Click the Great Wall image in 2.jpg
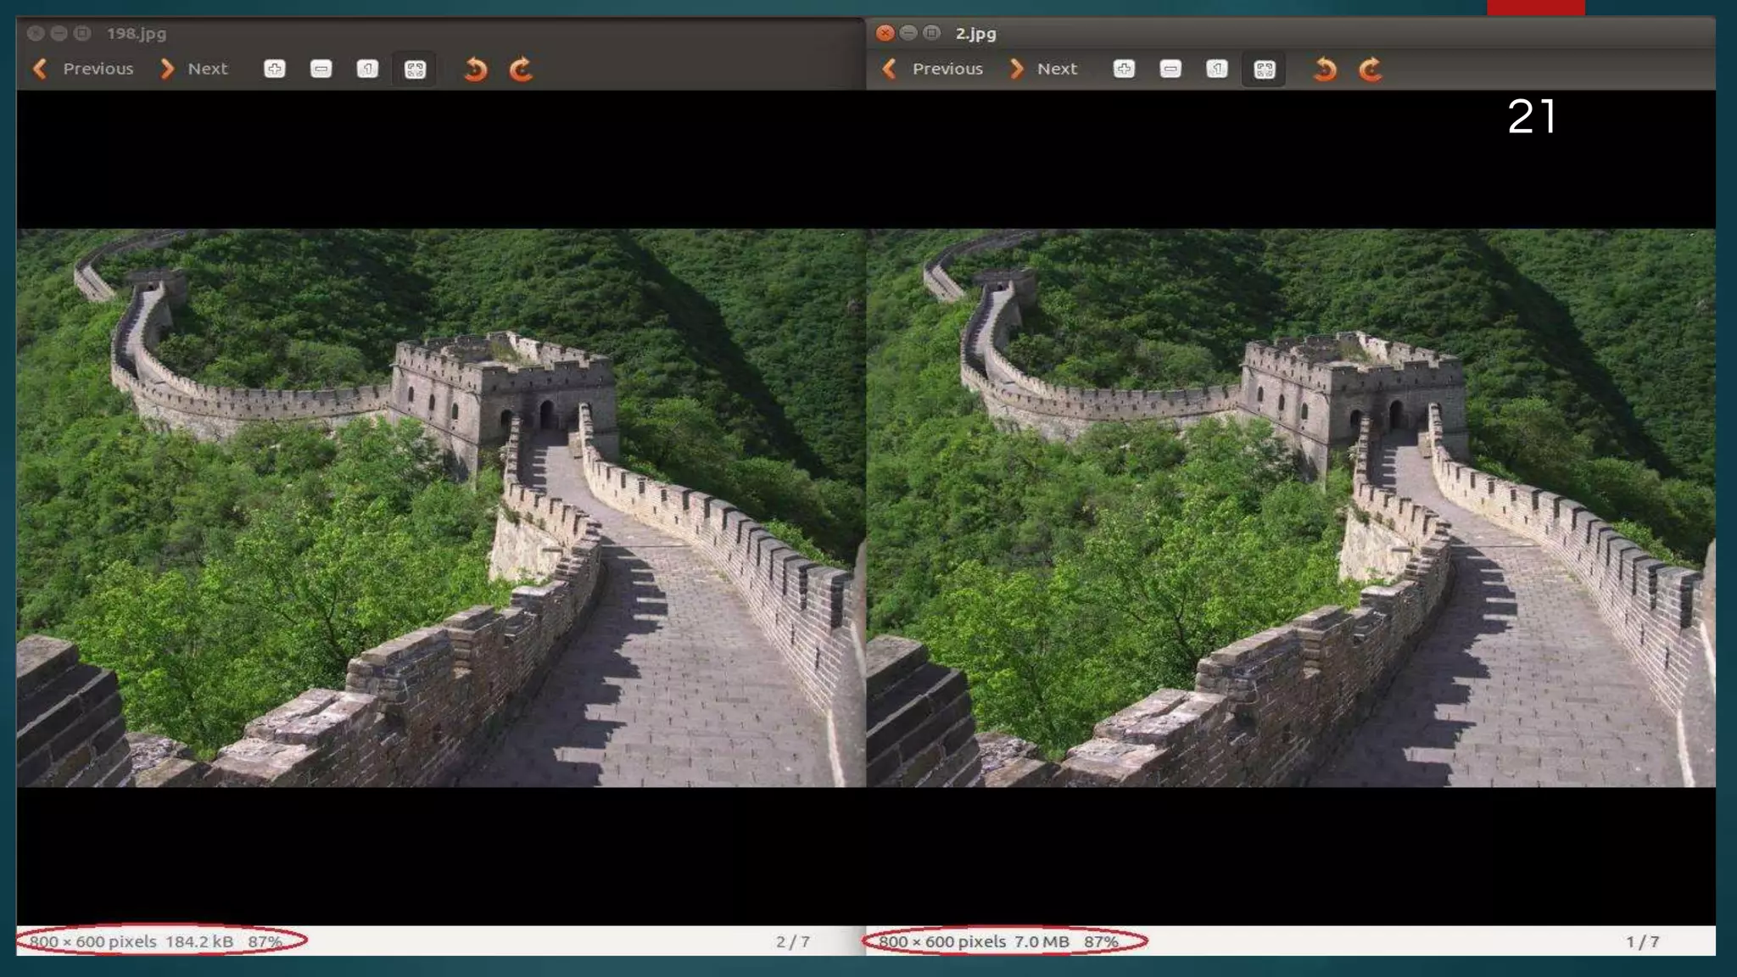1737x977 pixels. pos(1289,507)
